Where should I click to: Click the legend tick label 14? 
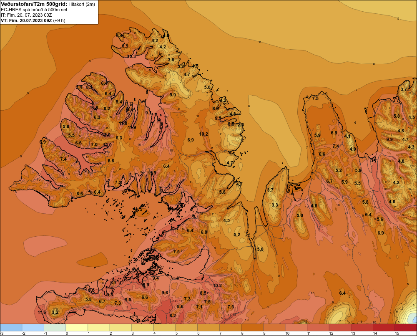click(375, 333)
